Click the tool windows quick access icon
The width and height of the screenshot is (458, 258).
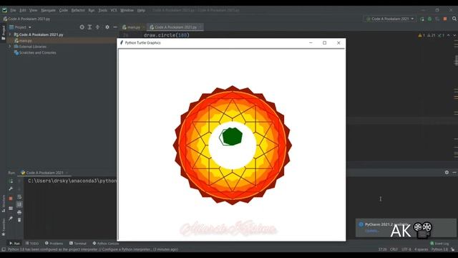[3, 249]
